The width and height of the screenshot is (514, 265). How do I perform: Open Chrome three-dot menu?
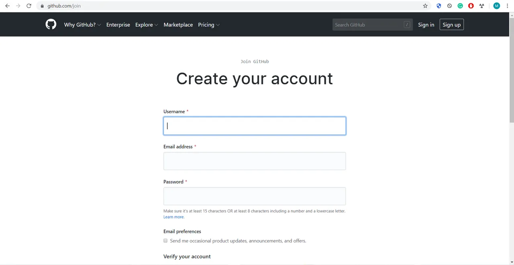[508, 6]
